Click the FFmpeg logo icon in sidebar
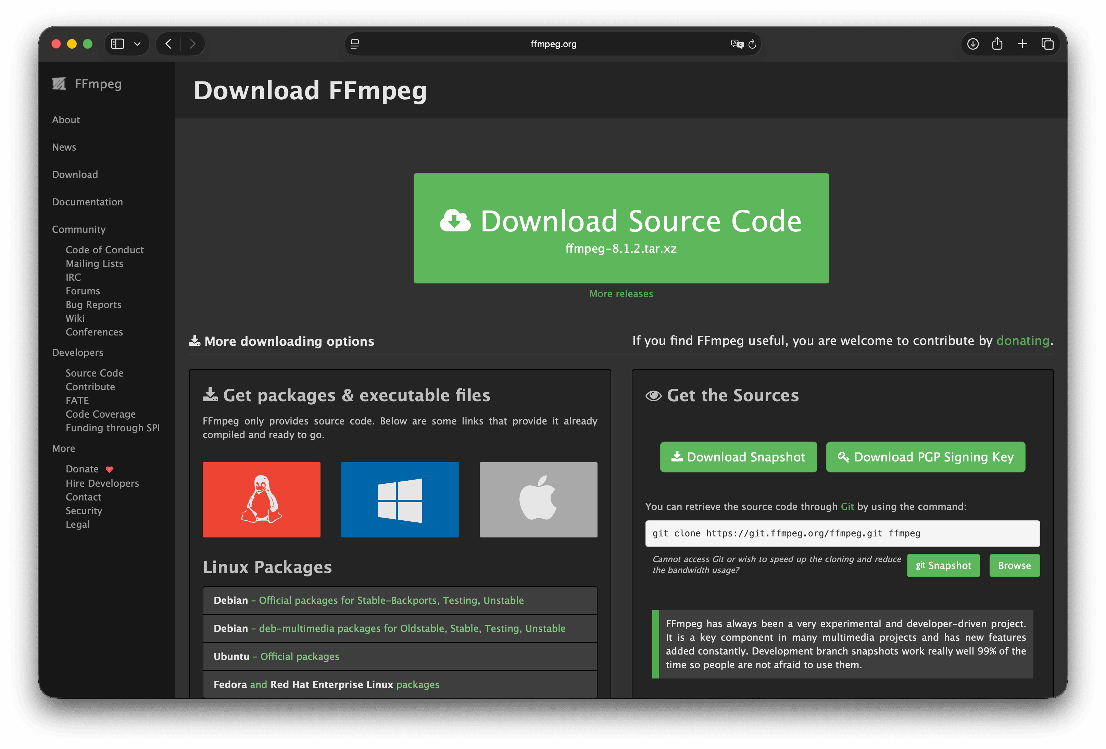Screen dimensions: 1106x749 pyautogui.click(x=59, y=84)
